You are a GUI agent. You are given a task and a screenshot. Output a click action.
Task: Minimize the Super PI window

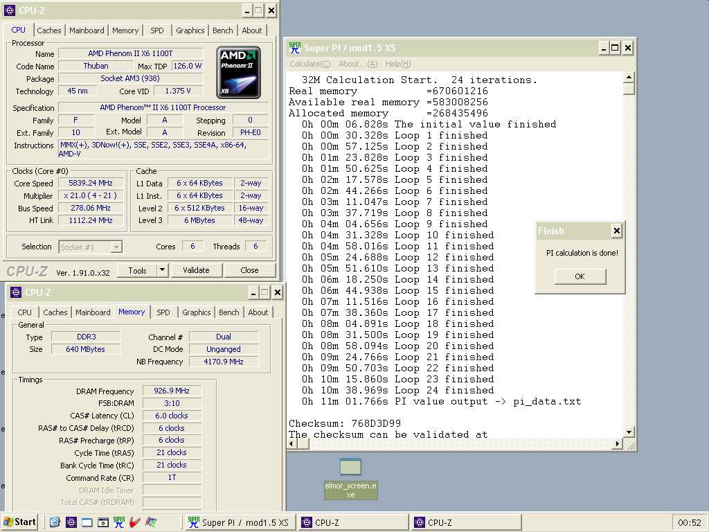[x=603, y=48]
